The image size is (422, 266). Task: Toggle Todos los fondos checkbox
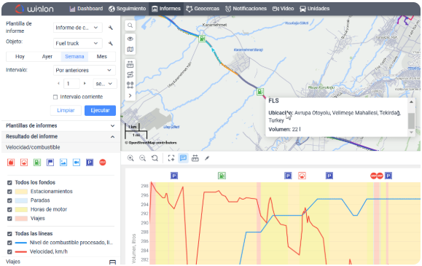pyautogui.click(x=9, y=182)
